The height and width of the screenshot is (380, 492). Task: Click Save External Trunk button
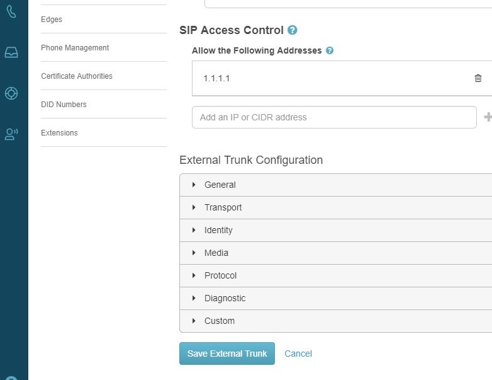point(227,354)
